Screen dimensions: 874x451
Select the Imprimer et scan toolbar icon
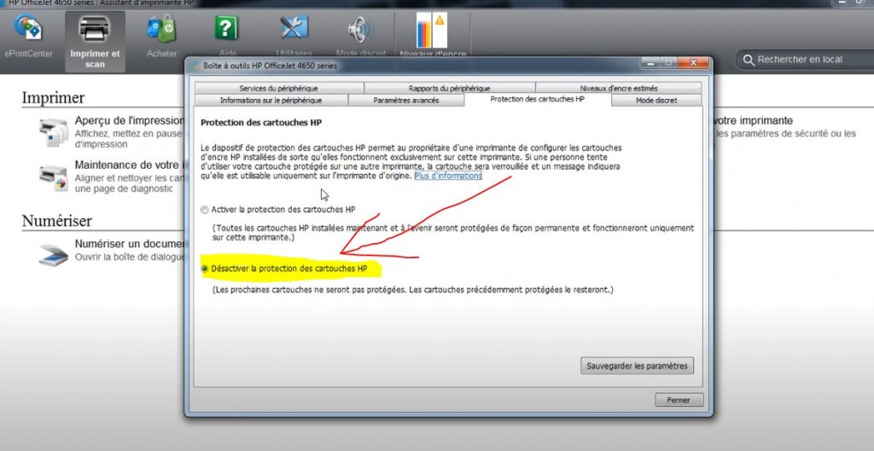[x=95, y=41]
